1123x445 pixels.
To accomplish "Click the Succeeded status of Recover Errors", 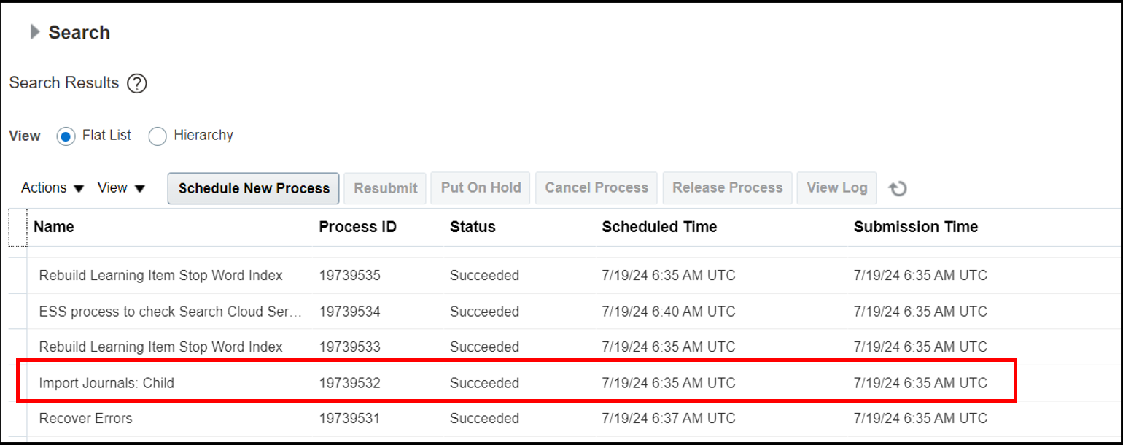I will coord(483,418).
